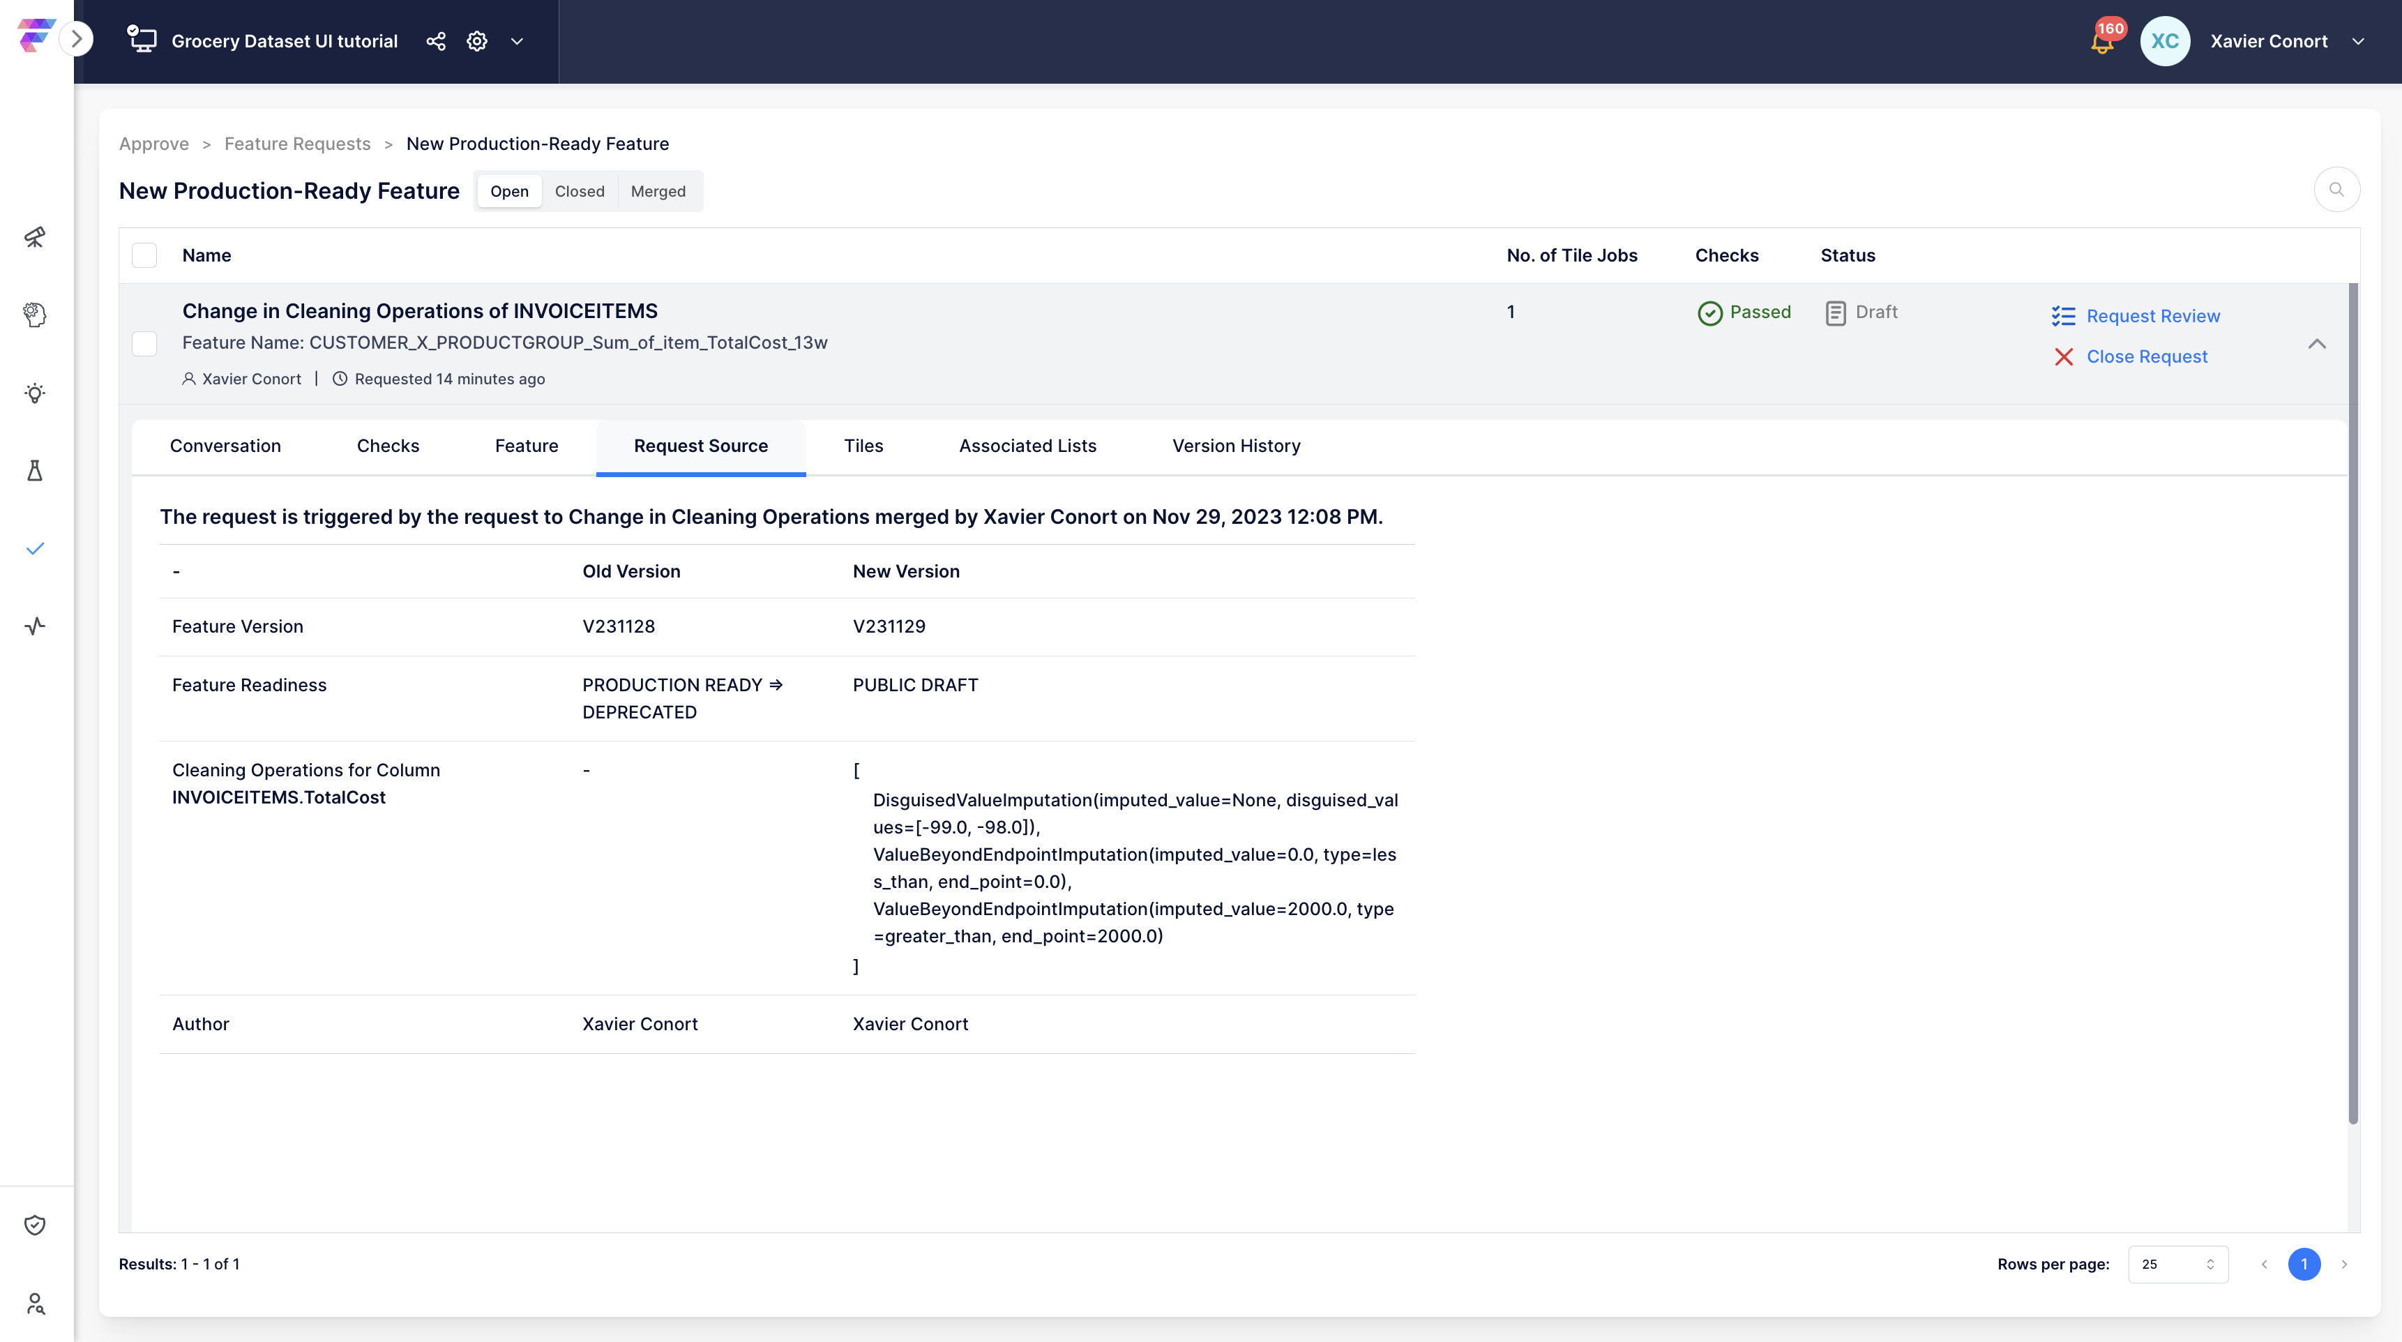
Task: Switch to the Checks tab
Action: (x=388, y=446)
